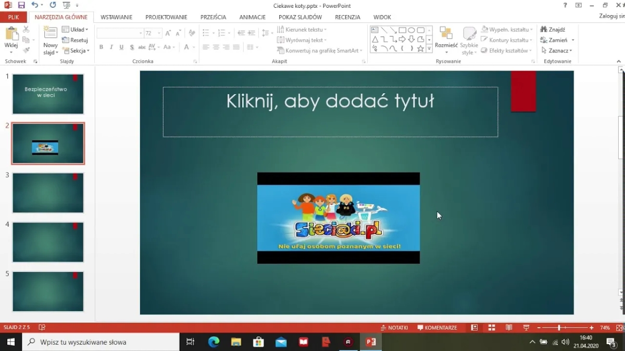
Task: Start slideshow from status bar icon
Action: click(x=526, y=328)
